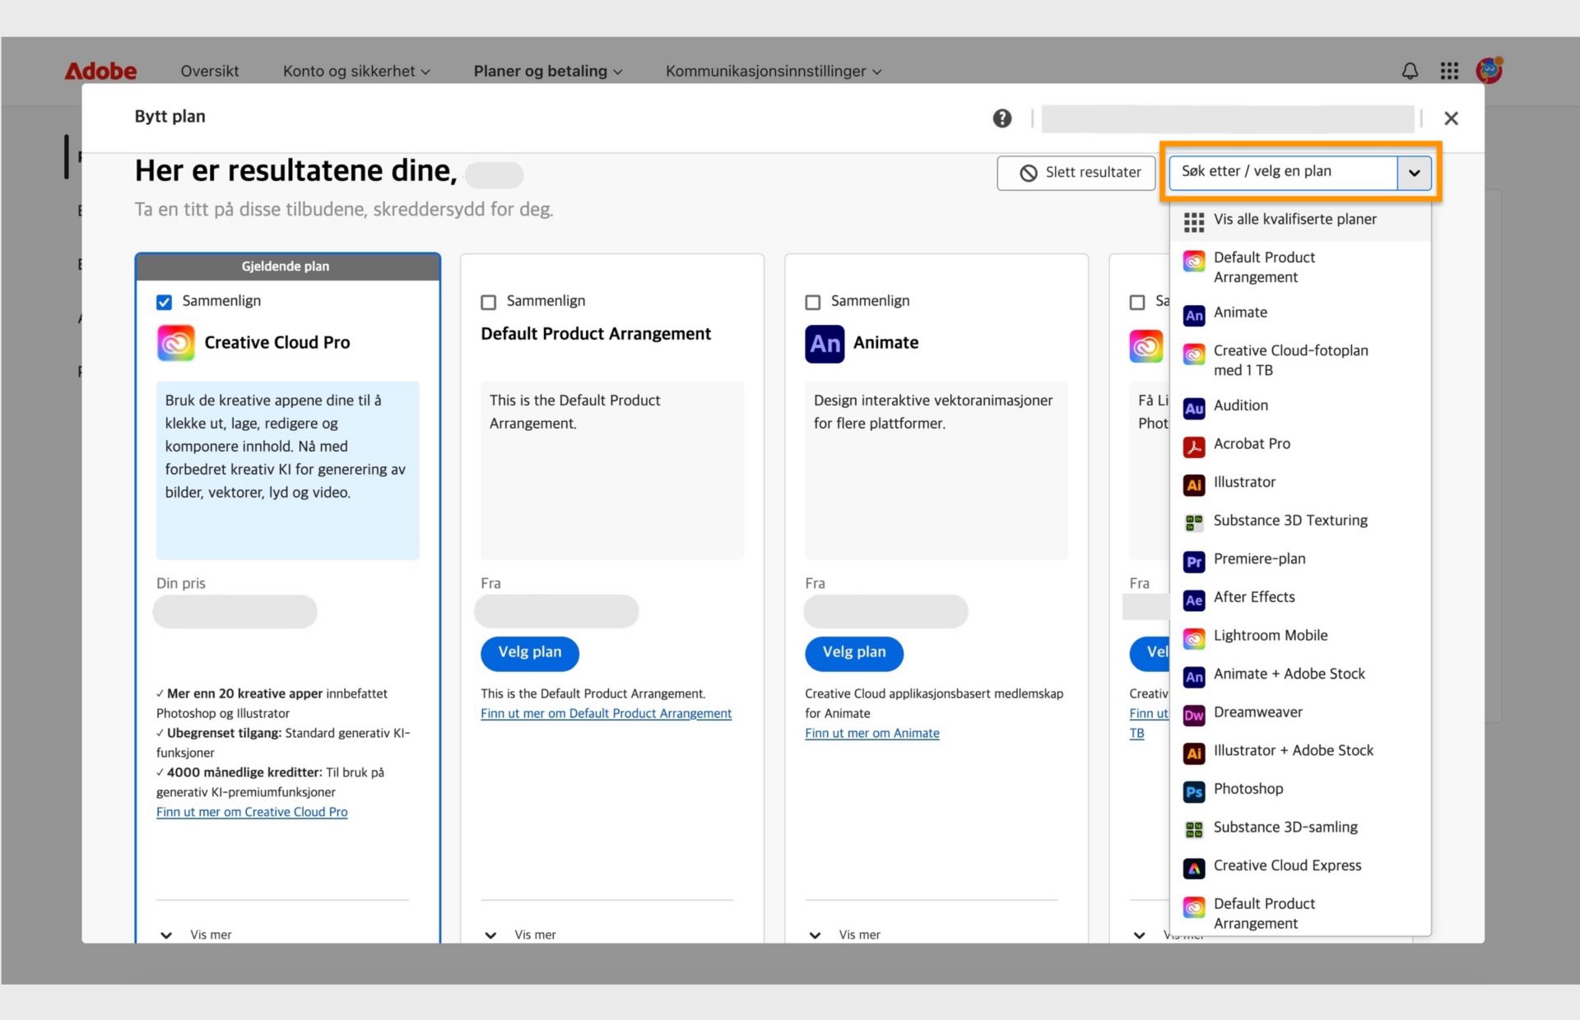Open Planer og betaling menu
The height and width of the screenshot is (1020, 1580).
(547, 72)
